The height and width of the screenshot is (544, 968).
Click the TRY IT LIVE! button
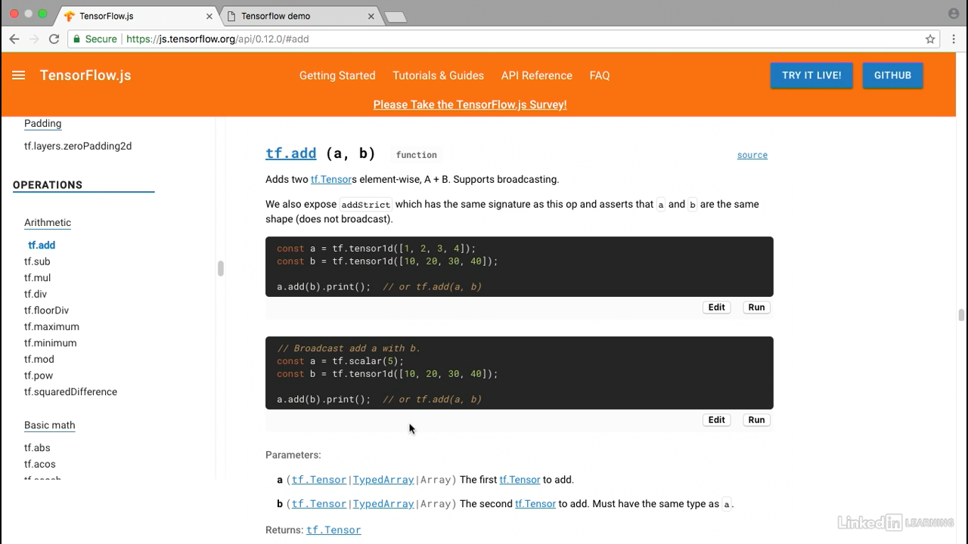pyautogui.click(x=811, y=75)
